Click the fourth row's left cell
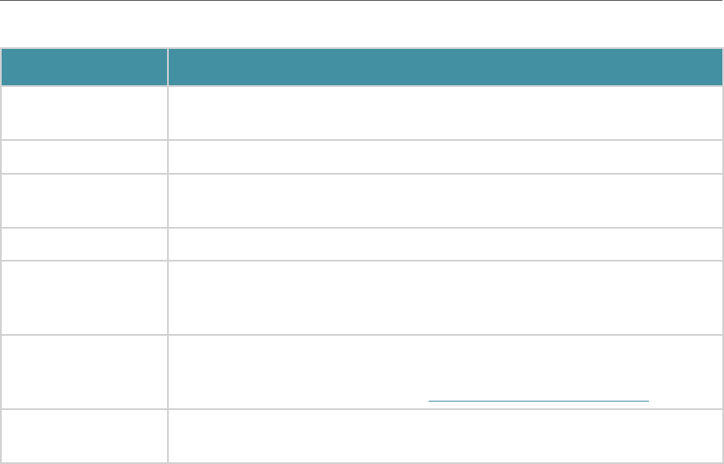 (84, 243)
